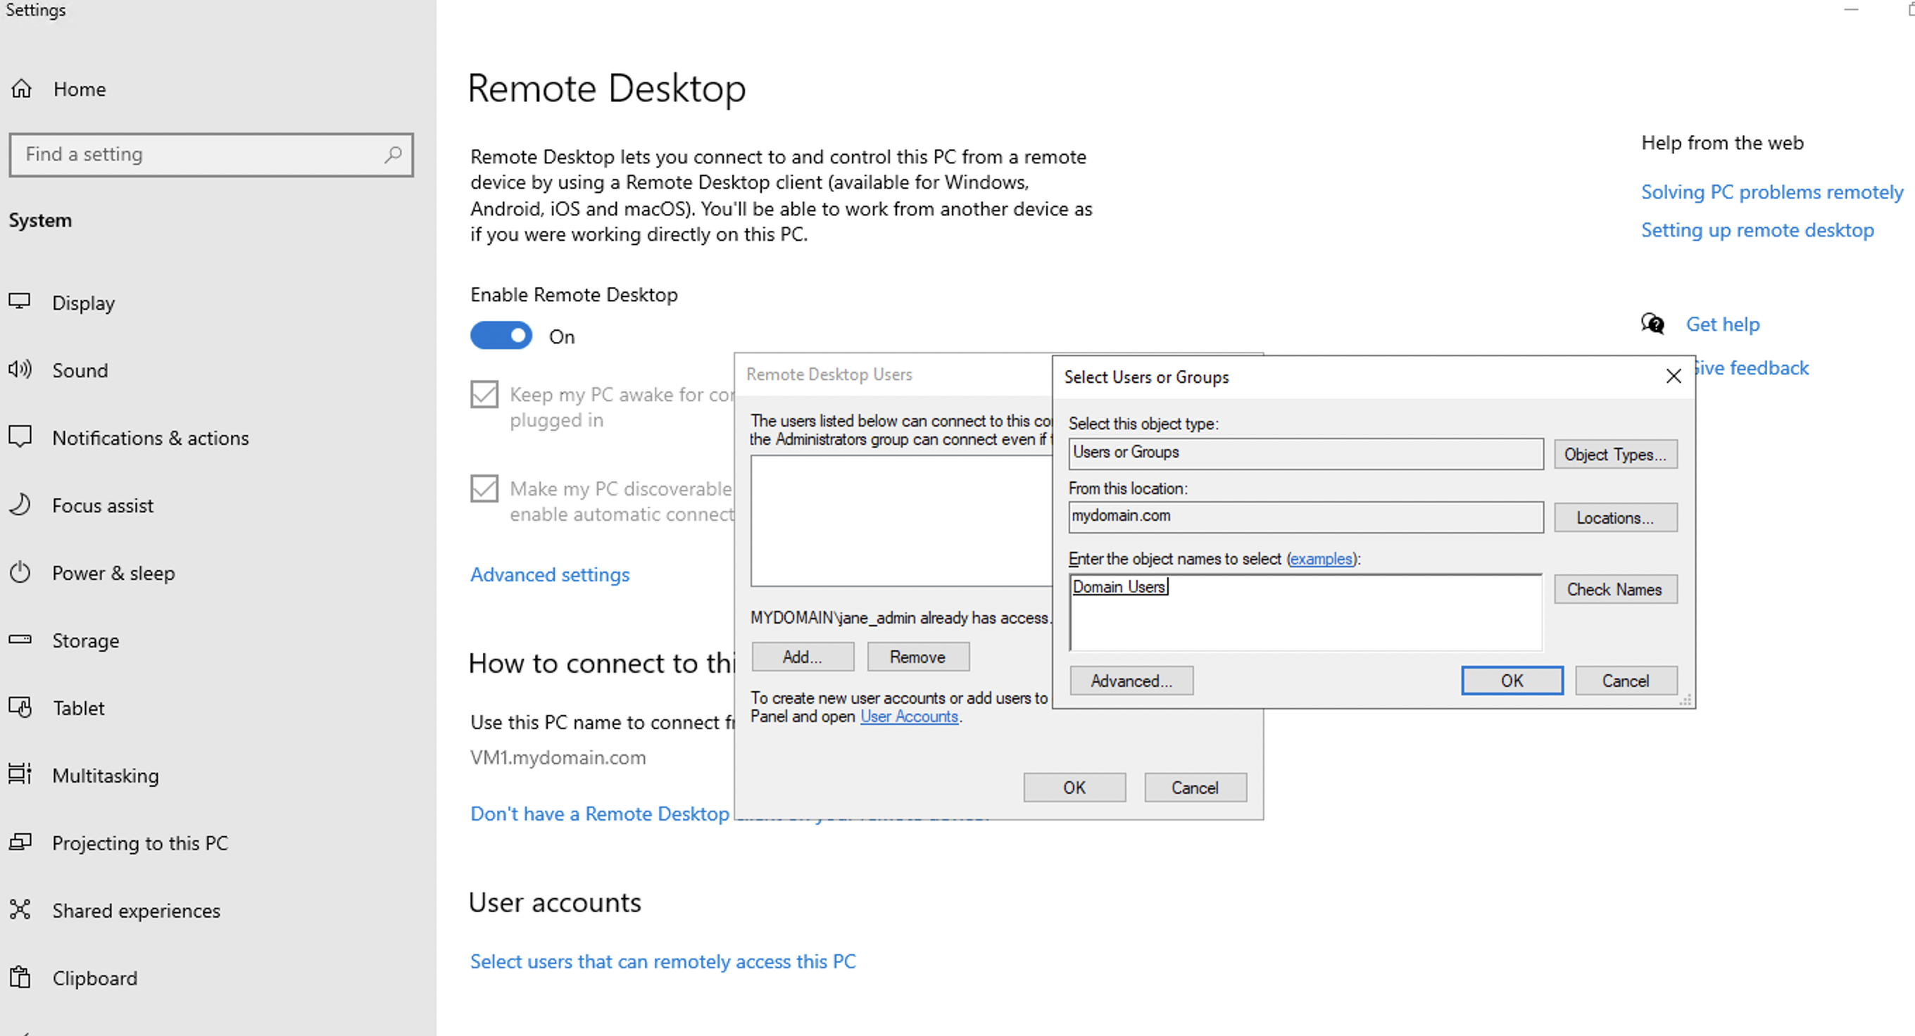Open Notifications & actions settings
Screen dimensions: 1915x1036
coord(150,438)
